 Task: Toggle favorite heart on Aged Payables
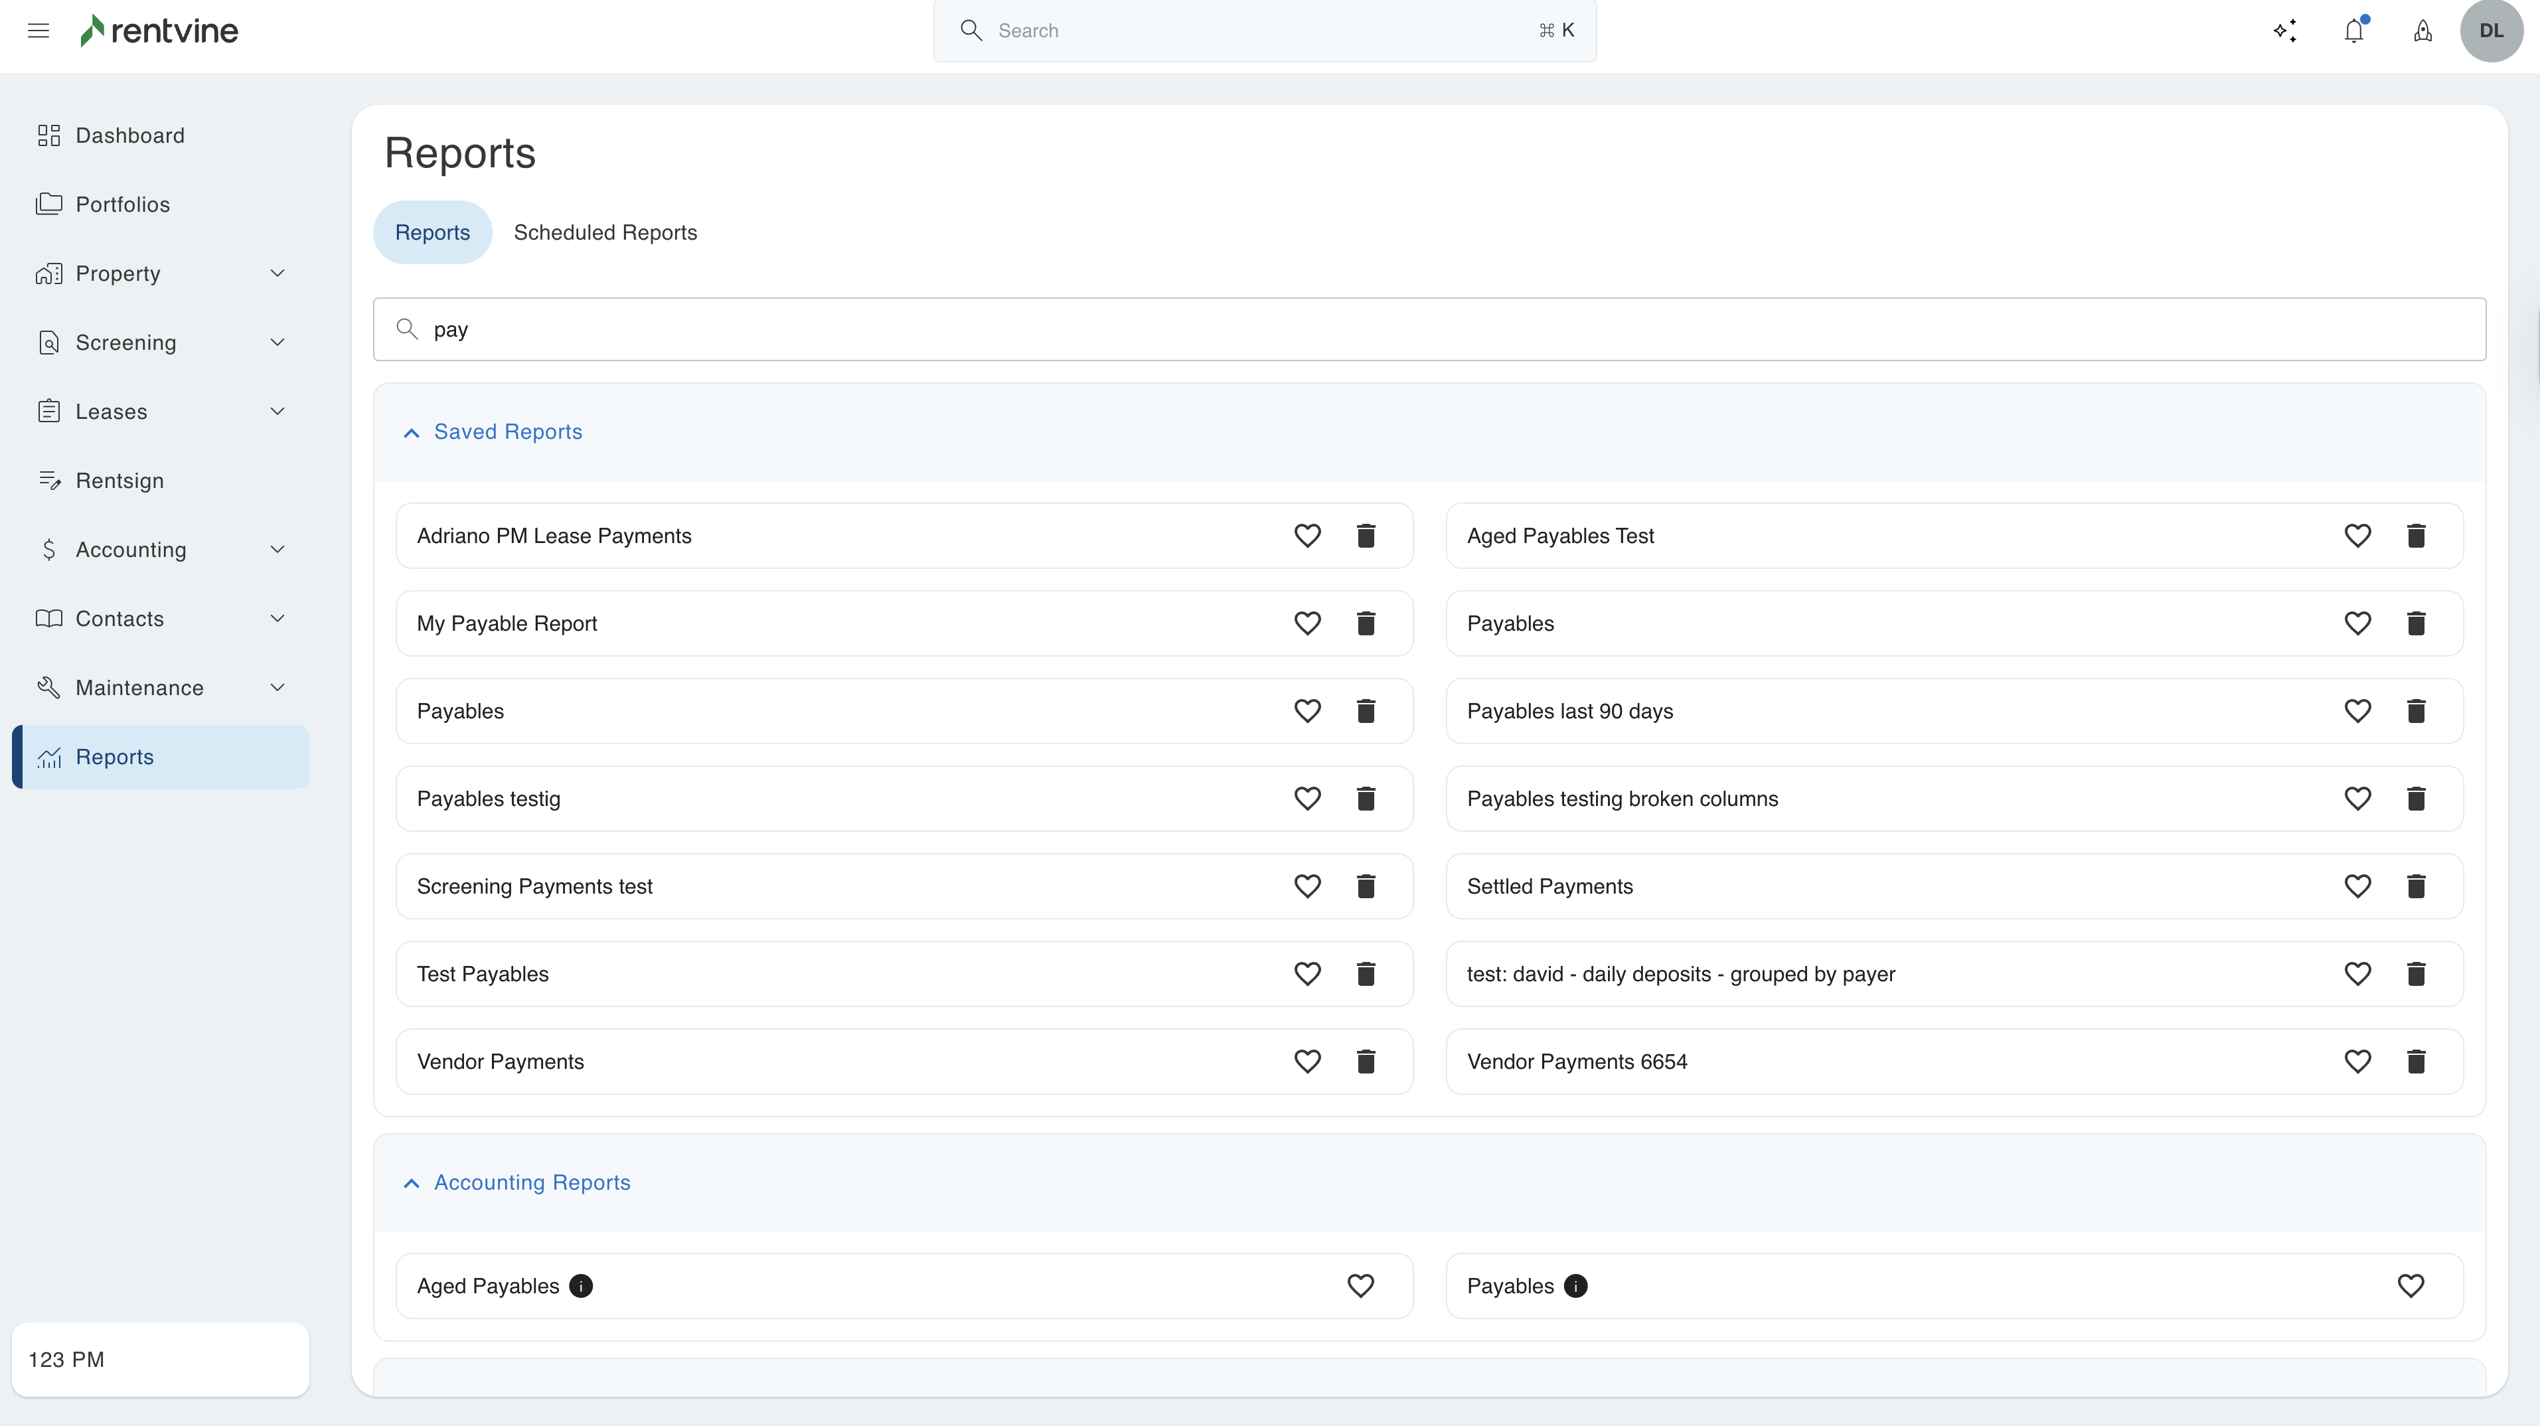point(1361,1286)
